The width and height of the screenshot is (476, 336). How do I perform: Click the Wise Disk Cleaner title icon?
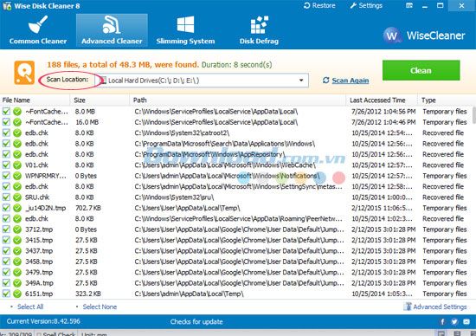pos(7,6)
